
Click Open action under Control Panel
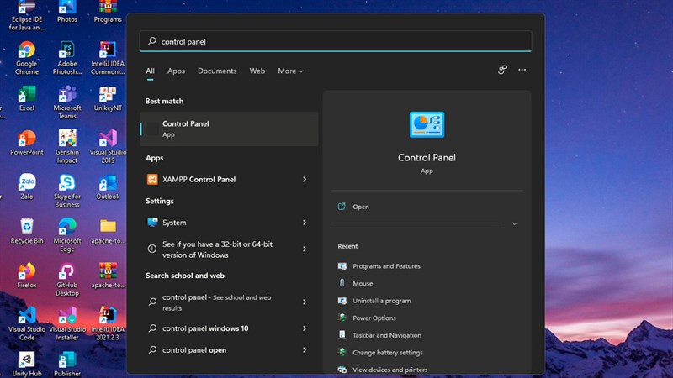click(360, 207)
